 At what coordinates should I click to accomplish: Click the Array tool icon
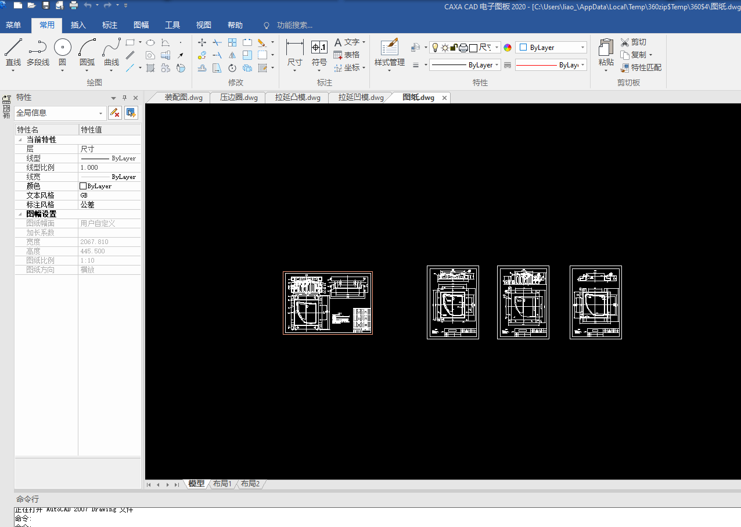(232, 42)
